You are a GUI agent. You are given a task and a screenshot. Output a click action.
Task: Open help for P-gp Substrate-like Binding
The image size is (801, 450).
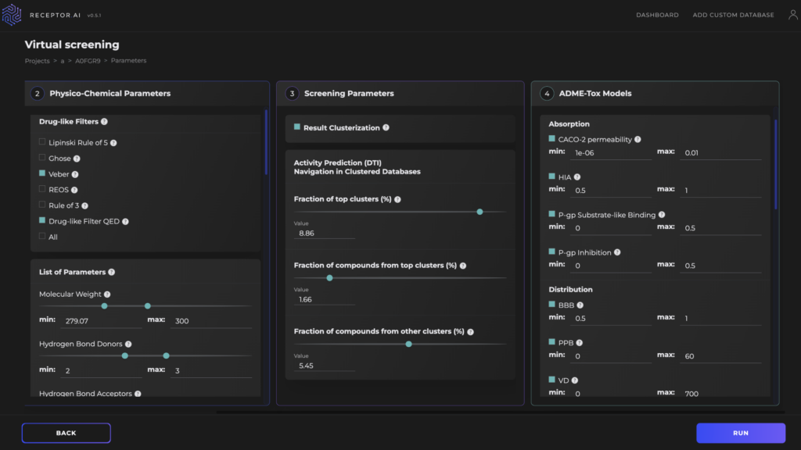(661, 214)
